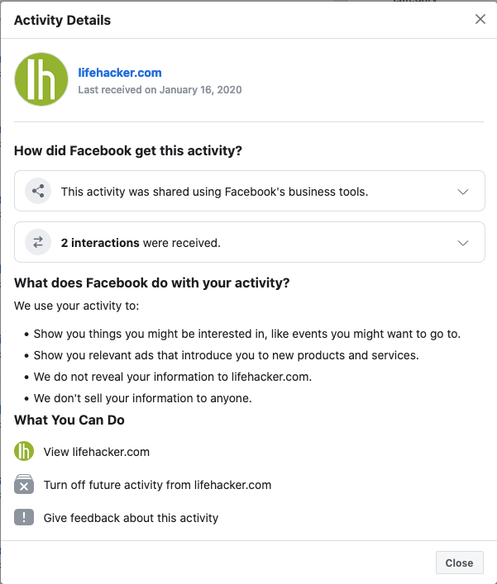Image resolution: width=497 pixels, height=584 pixels.
Task: Click the turn-off activity box icon
Action: click(x=24, y=485)
